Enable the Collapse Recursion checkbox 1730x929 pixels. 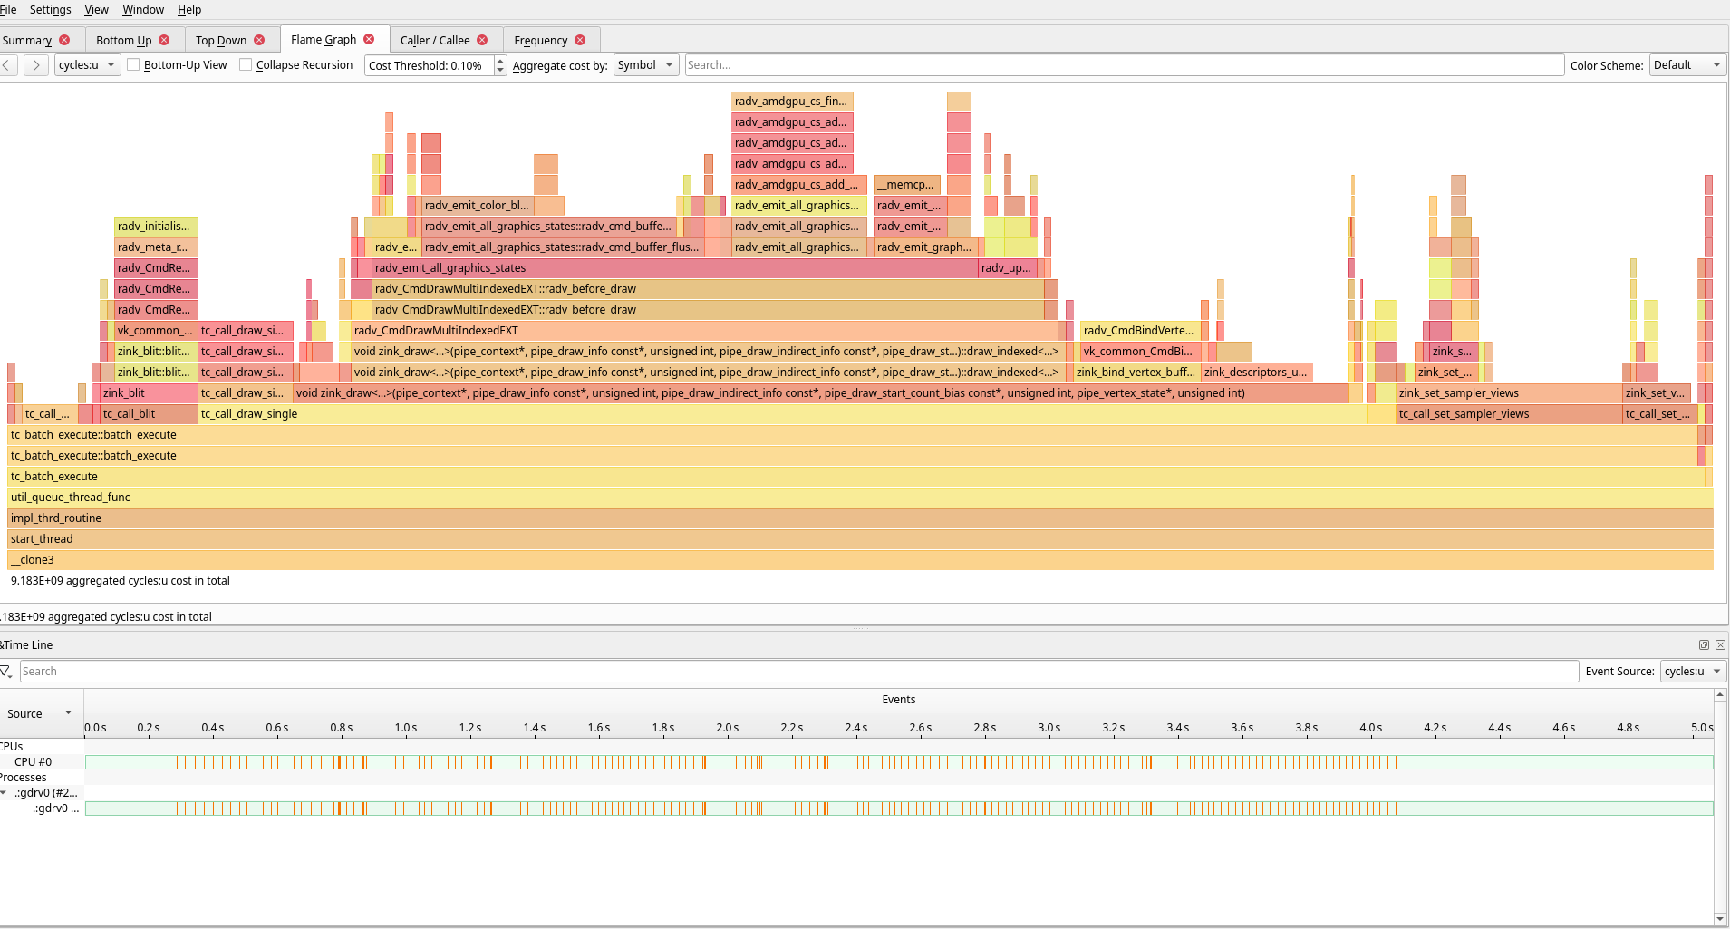point(246,65)
